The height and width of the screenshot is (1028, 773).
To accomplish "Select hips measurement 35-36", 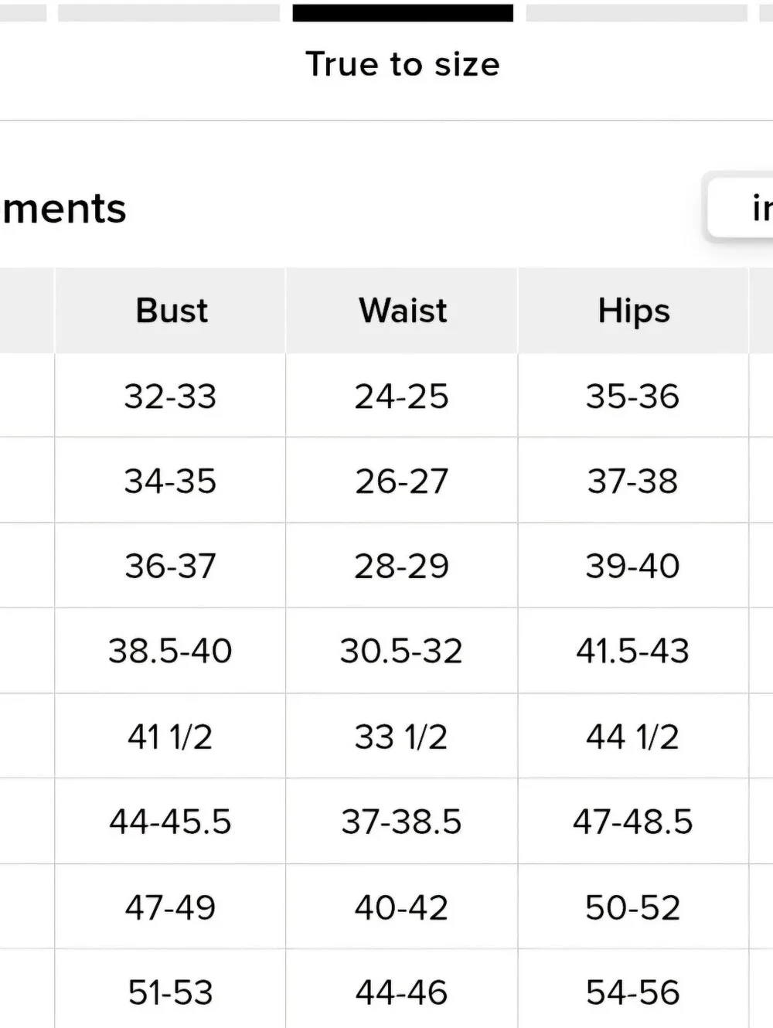I will click(x=633, y=397).
